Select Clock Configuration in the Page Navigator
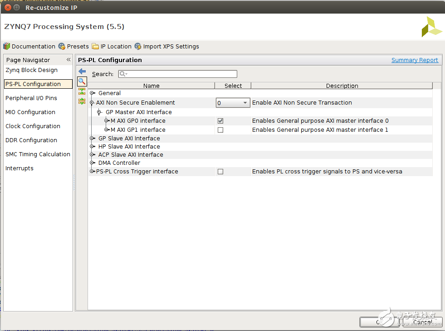Screen dimensions: 445x331 tap(33, 126)
